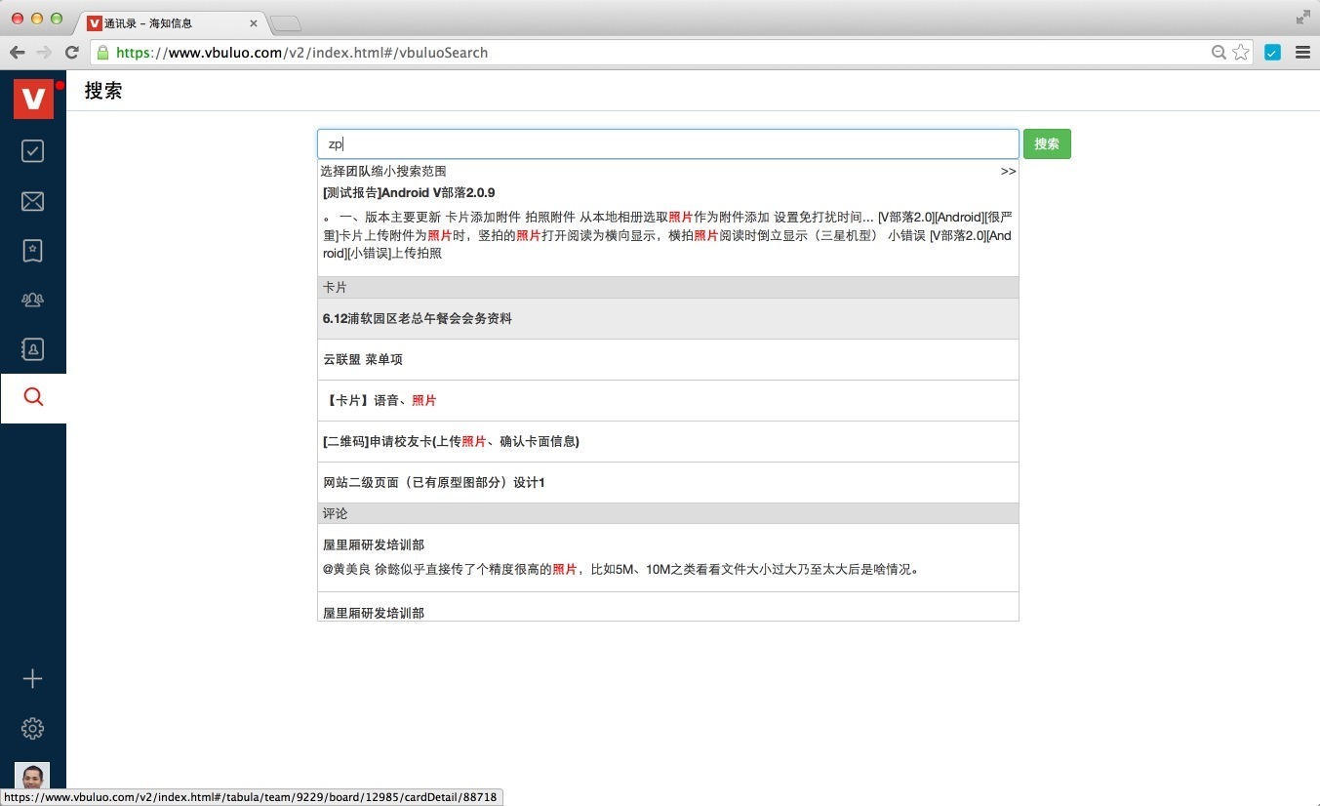Click the plus add icon in sidebar
The image size is (1320, 806).
(33, 679)
